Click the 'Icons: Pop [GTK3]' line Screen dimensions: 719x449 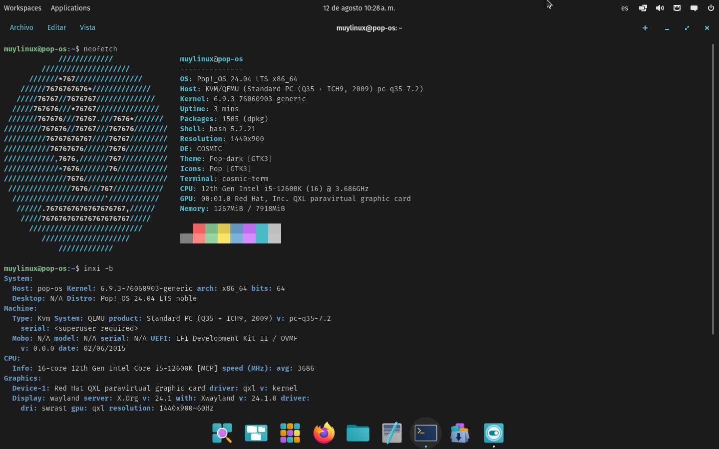[x=216, y=169]
